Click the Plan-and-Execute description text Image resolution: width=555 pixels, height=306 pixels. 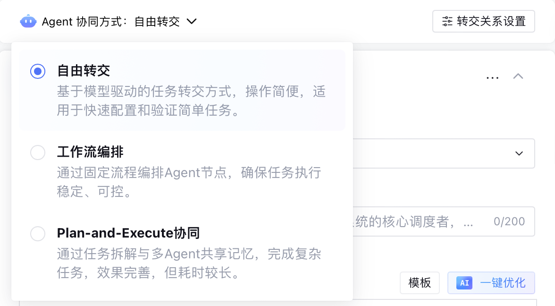pos(189,263)
